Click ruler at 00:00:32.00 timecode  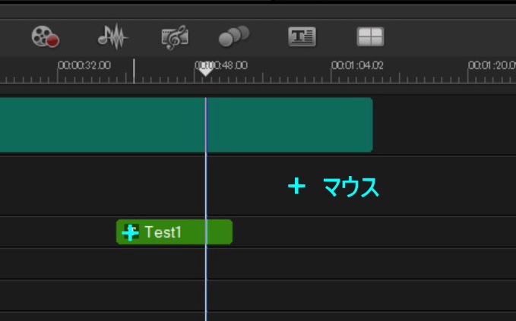(84, 66)
